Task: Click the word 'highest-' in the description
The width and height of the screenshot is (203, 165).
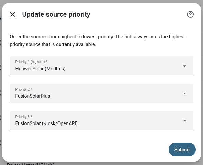Action: tap(178, 37)
